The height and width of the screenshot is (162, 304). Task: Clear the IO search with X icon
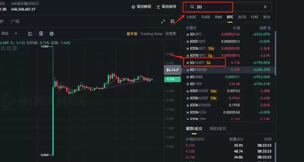click(x=265, y=7)
